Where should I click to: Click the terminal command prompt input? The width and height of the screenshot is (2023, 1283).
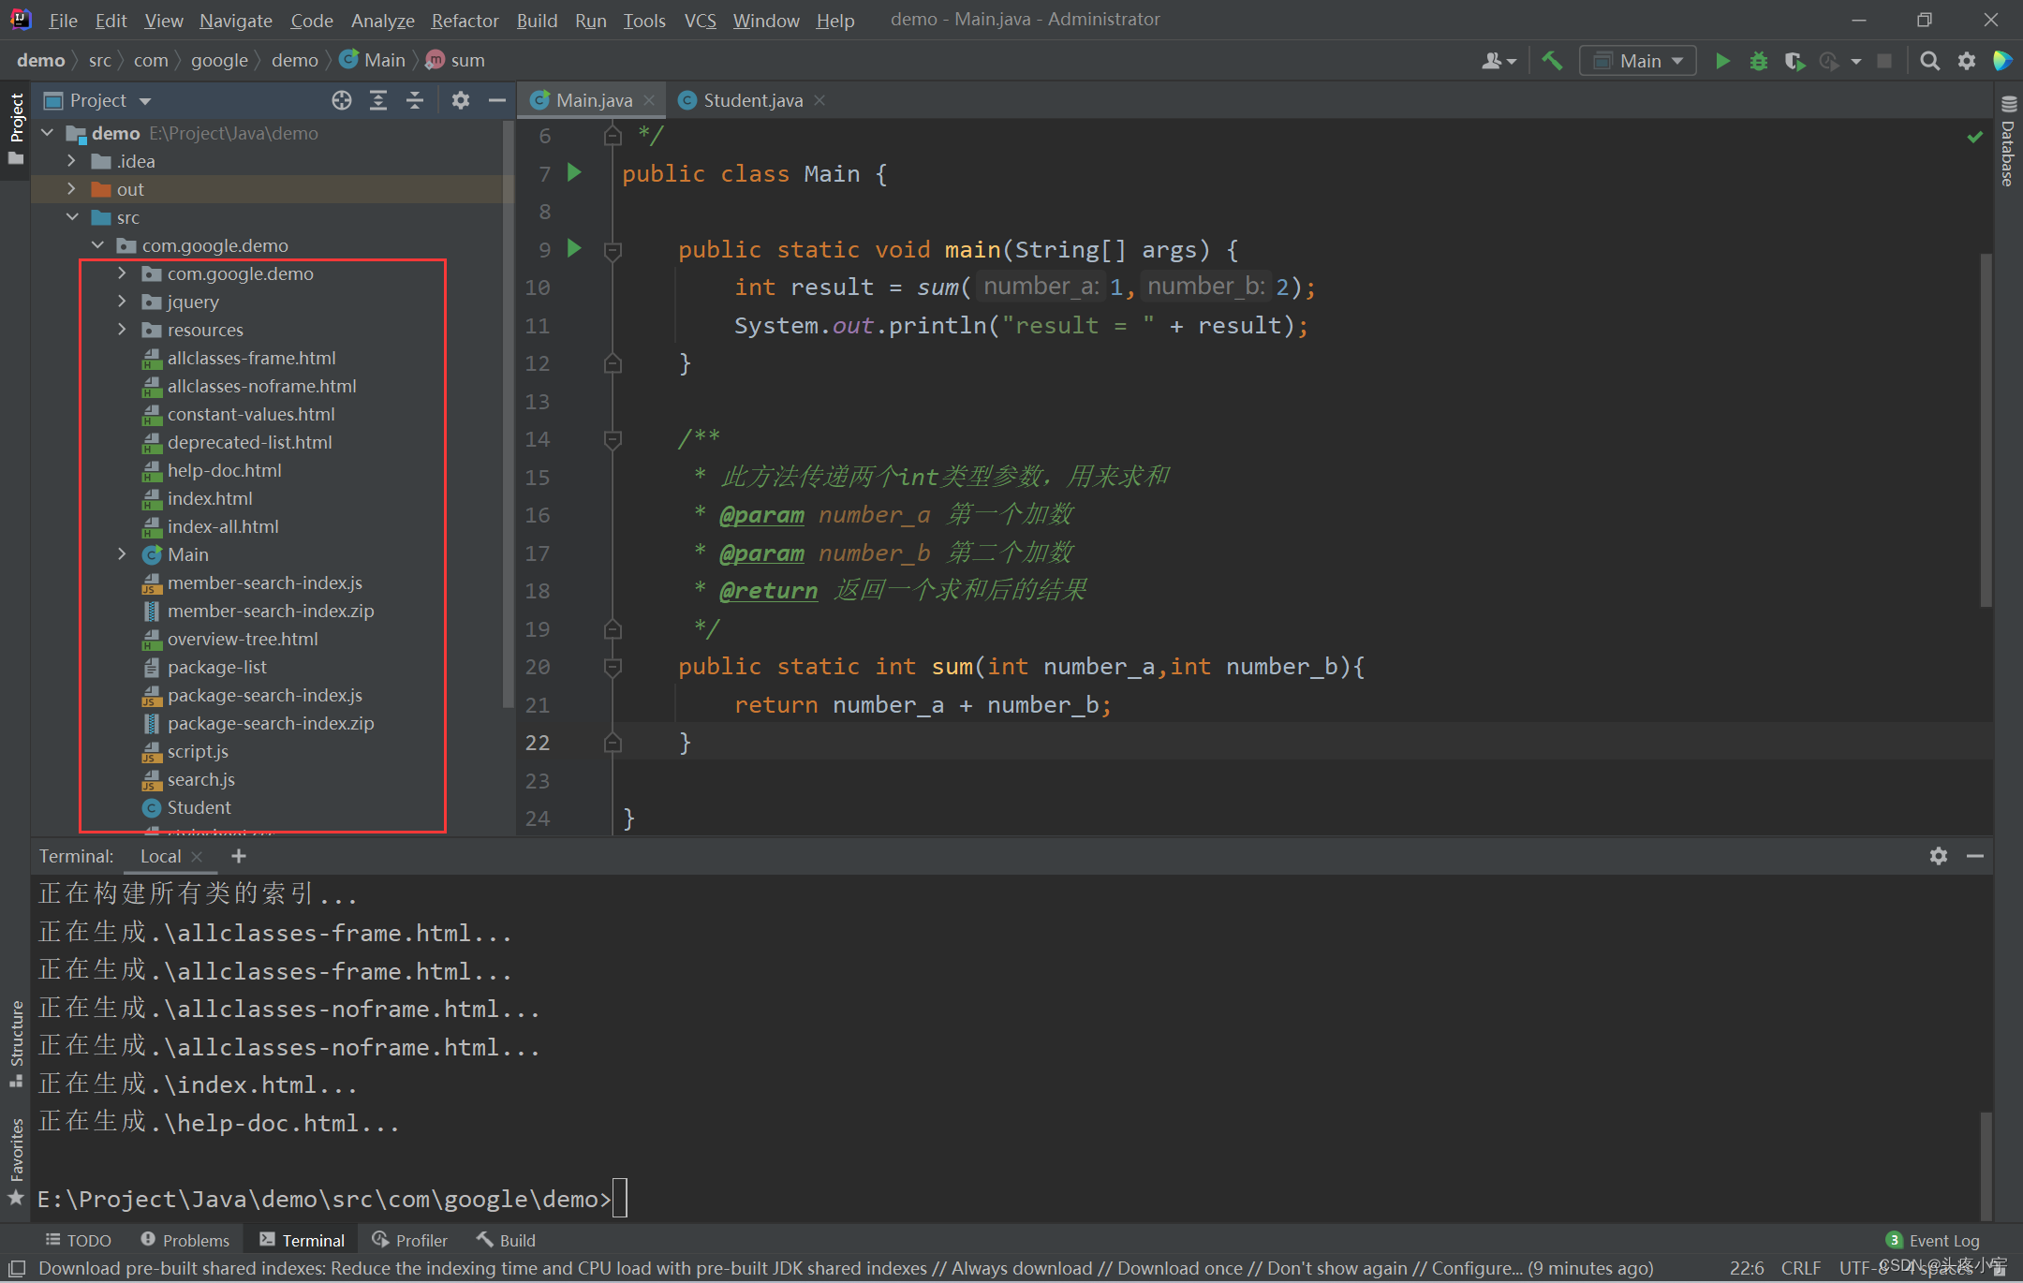[x=619, y=1199]
